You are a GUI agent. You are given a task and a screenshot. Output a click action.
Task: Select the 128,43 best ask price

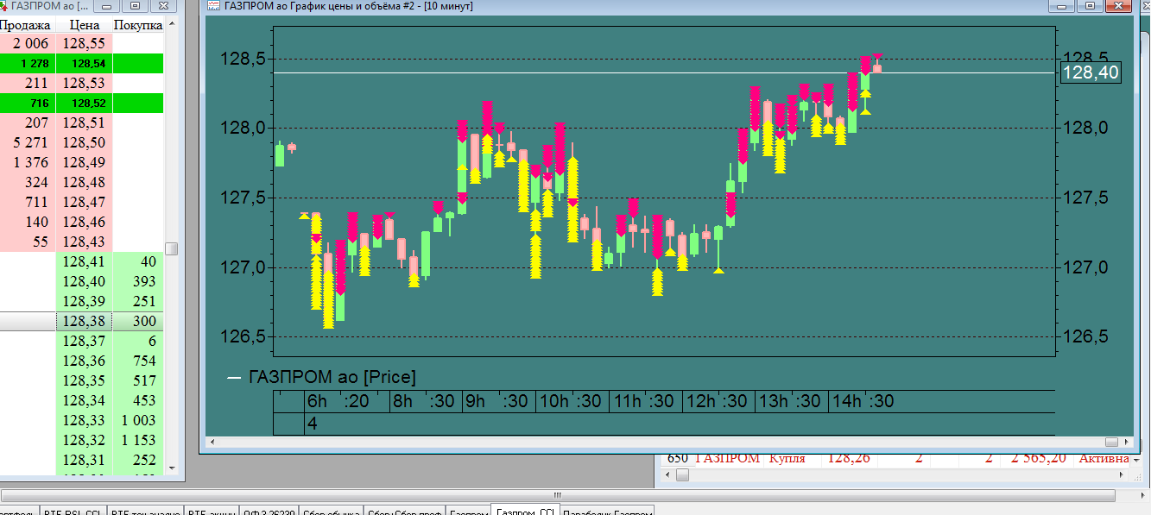point(84,242)
